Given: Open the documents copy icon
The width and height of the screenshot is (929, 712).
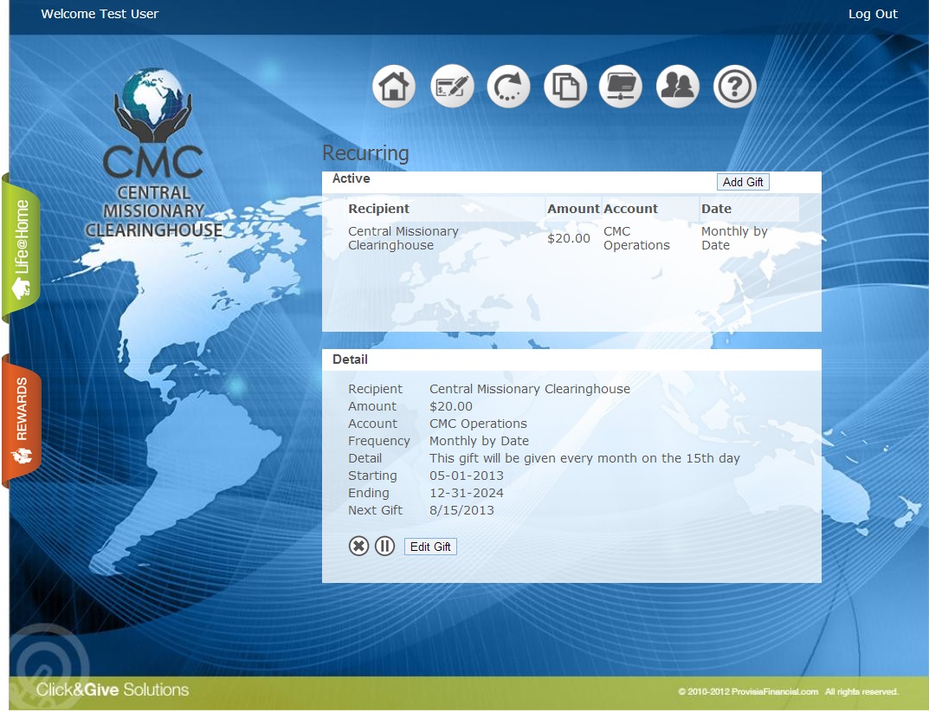Looking at the screenshot, I should tap(565, 87).
